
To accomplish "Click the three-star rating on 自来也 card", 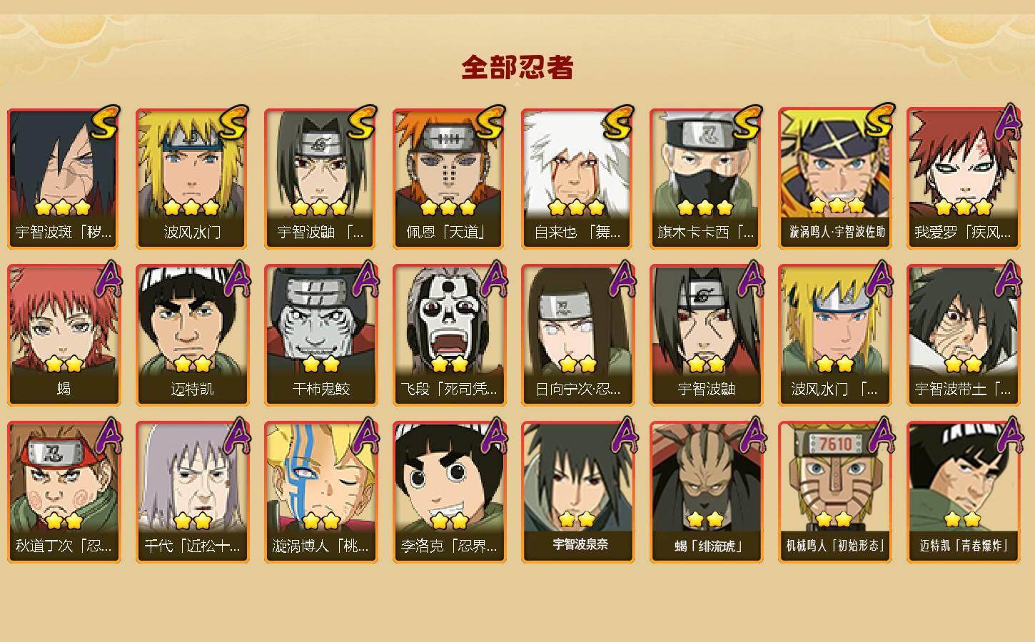I will 577,208.
